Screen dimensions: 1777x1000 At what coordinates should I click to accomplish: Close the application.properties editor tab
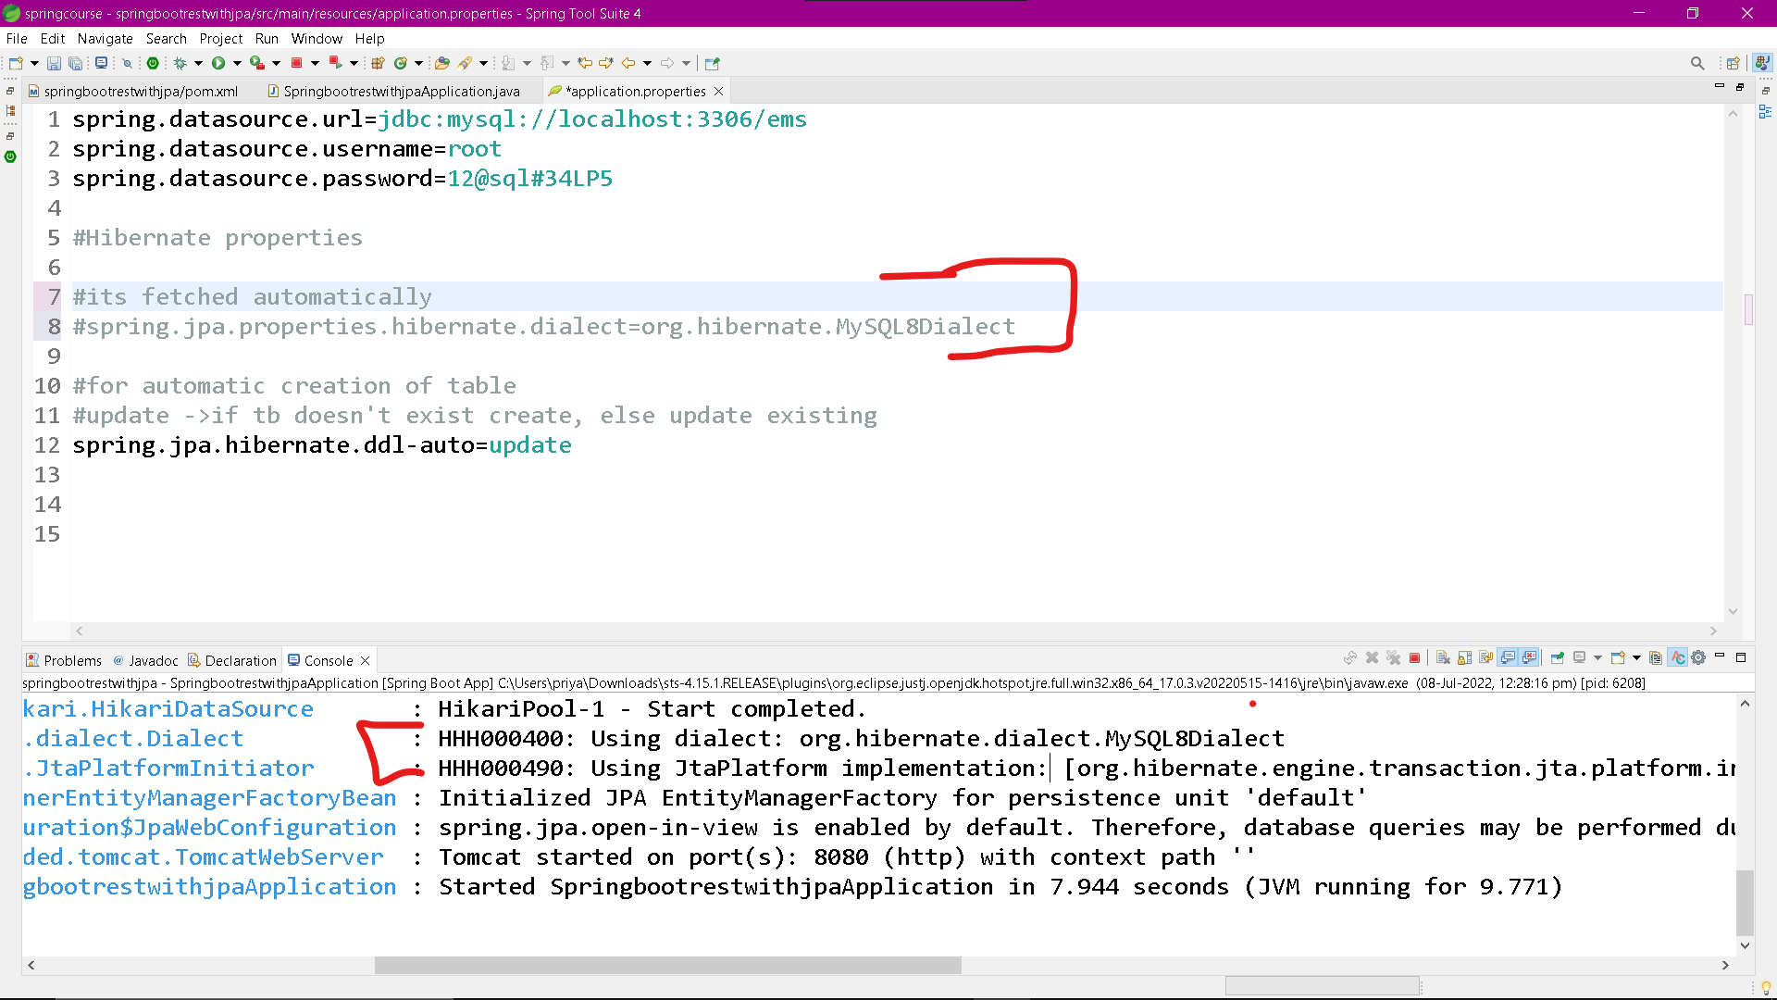[718, 91]
